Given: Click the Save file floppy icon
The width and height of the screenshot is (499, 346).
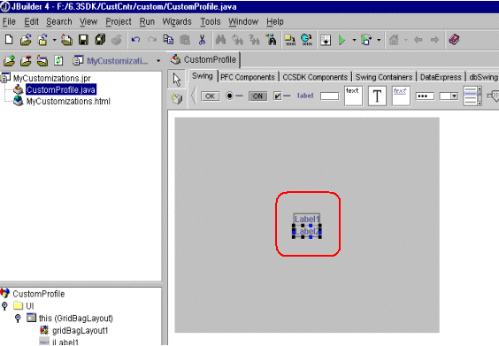Looking at the screenshot, I should click(x=83, y=40).
